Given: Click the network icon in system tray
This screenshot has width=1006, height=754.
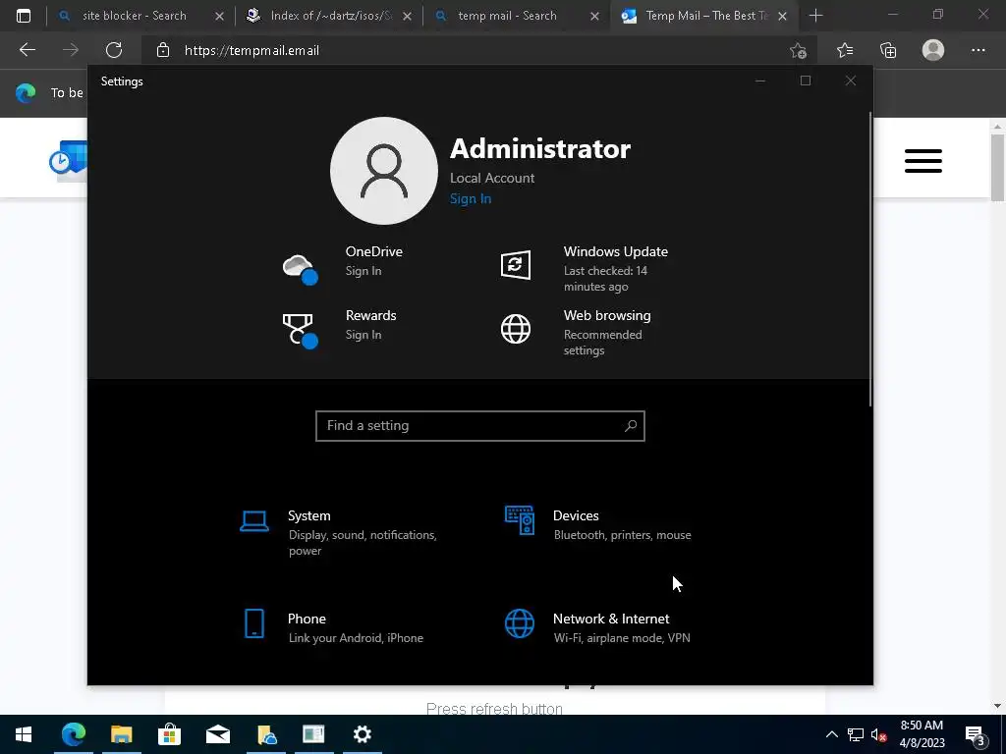Looking at the screenshot, I should [x=856, y=735].
